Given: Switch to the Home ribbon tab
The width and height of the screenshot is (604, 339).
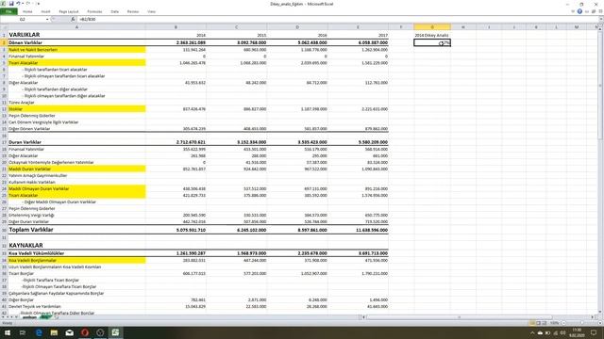Looking at the screenshot, I should (x=27, y=11).
